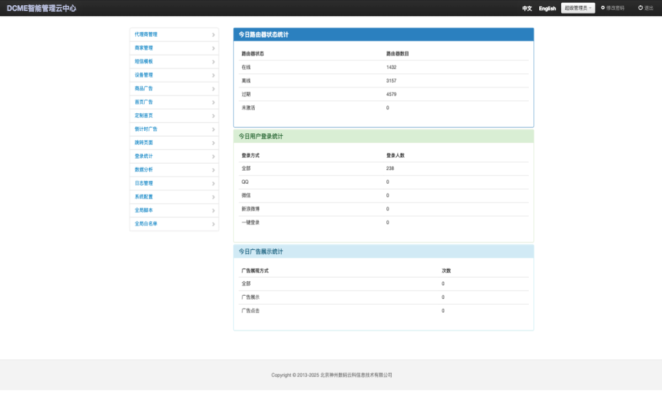The width and height of the screenshot is (662, 418).
Task: Click the gear icon beside 修改密码
Action: point(603,8)
